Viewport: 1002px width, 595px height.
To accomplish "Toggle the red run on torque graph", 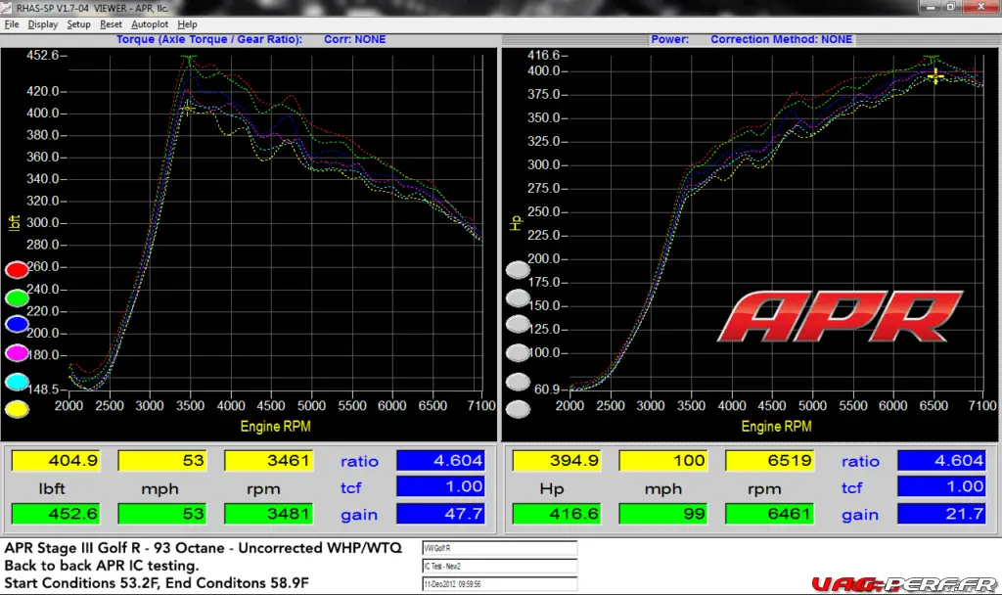I will (x=18, y=270).
